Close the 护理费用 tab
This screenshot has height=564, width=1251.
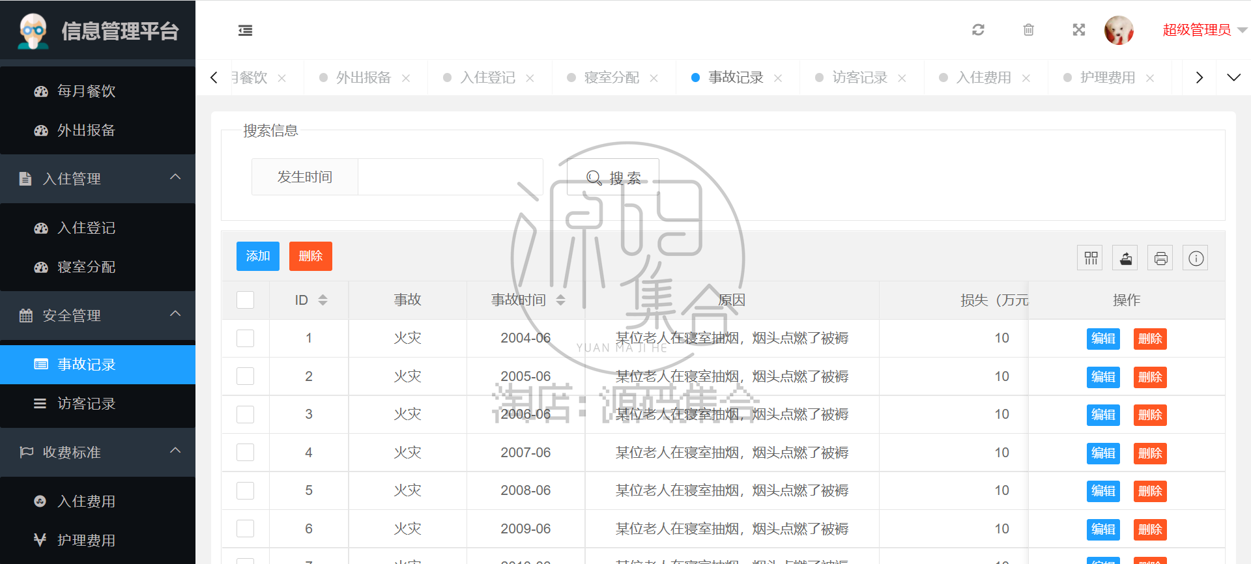1150,78
